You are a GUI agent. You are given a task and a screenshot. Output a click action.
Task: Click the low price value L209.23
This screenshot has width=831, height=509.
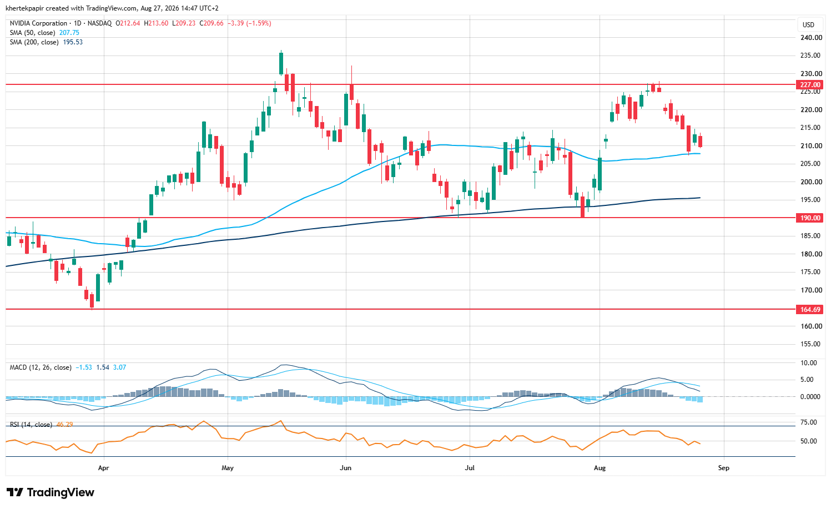(x=184, y=23)
